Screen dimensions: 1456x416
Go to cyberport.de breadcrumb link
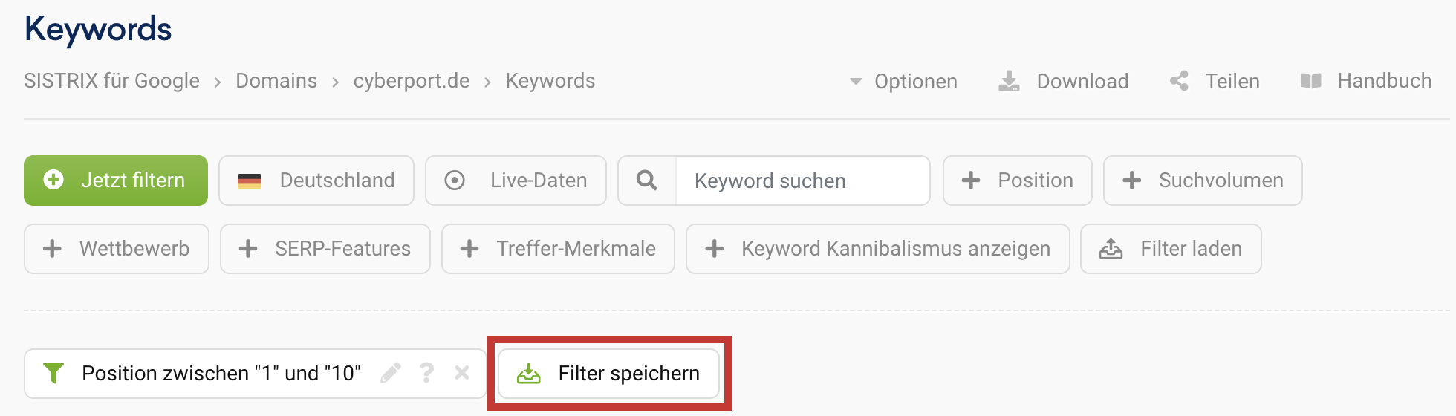[x=412, y=81]
